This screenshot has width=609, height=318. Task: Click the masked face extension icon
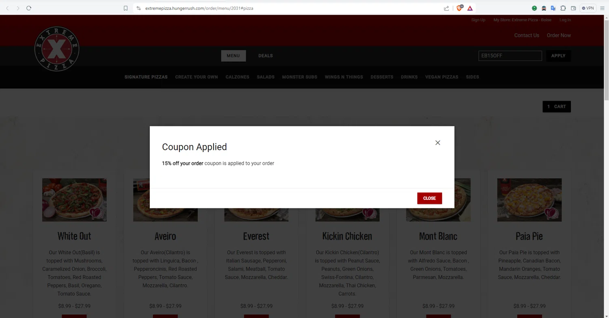pyautogui.click(x=544, y=8)
